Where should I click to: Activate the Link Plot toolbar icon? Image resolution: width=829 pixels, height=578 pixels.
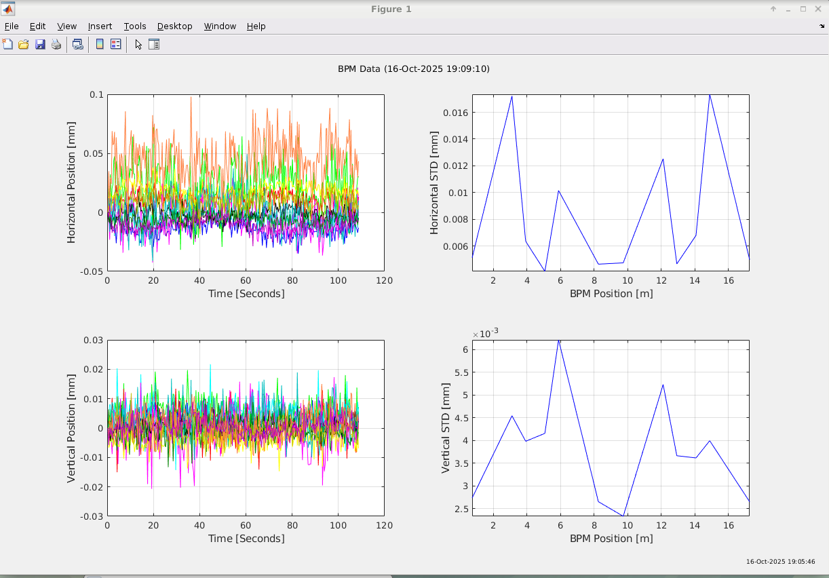77,44
